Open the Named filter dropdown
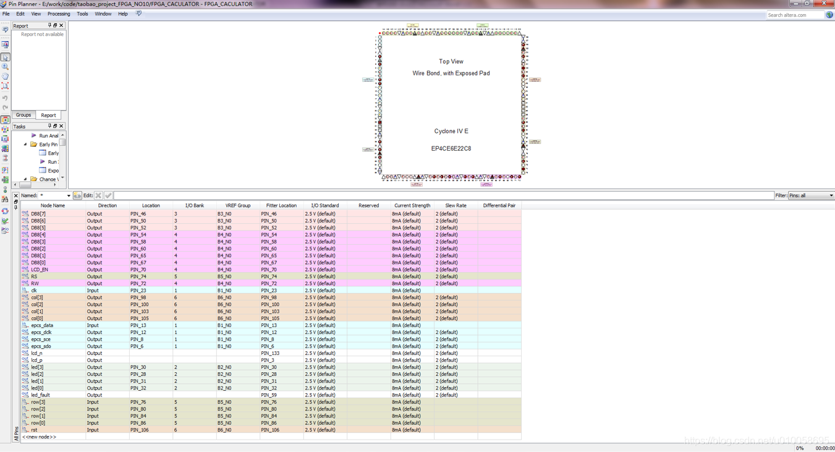Image resolution: width=835 pixels, height=452 pixels. [x=69, y=195]
